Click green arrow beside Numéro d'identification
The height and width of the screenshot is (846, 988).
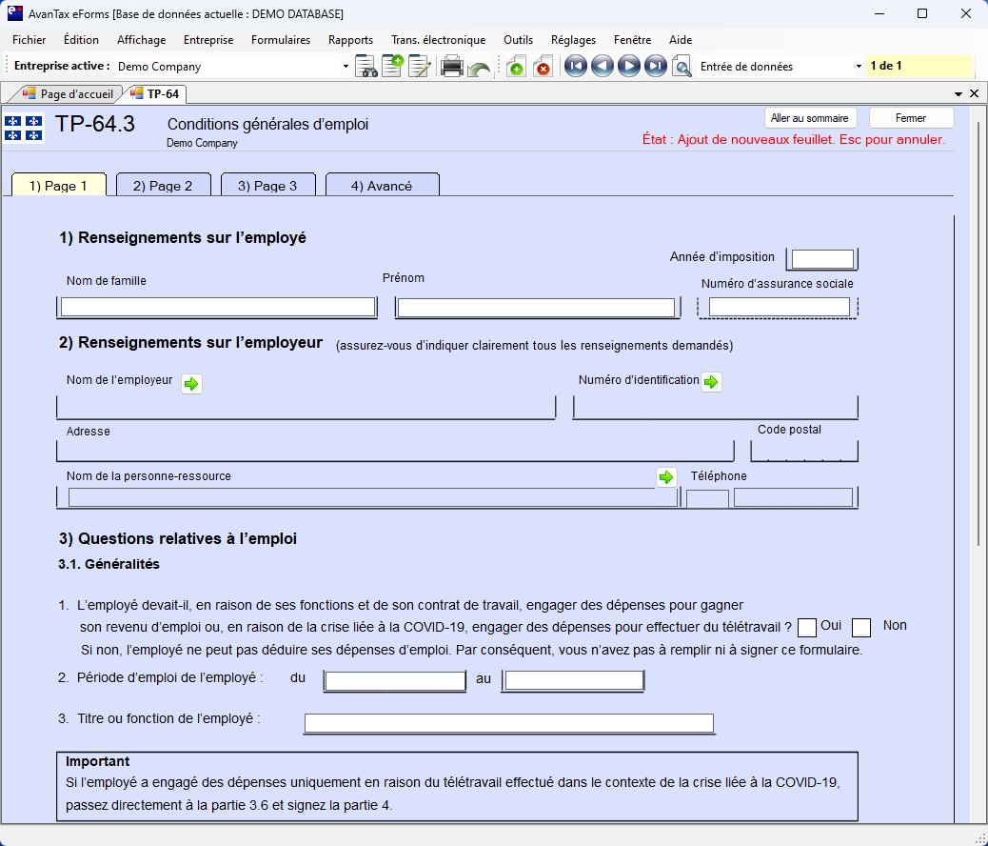point(711,382)
